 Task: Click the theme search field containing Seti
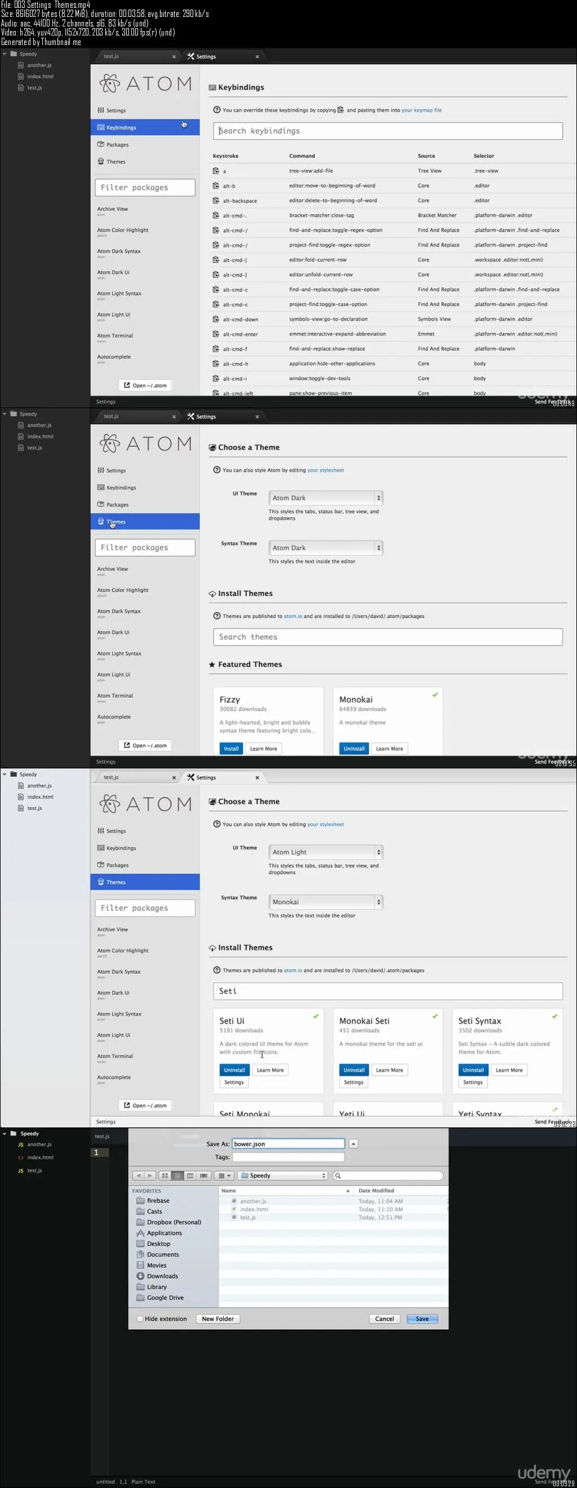pyautogui.click(x=388, y=991)
